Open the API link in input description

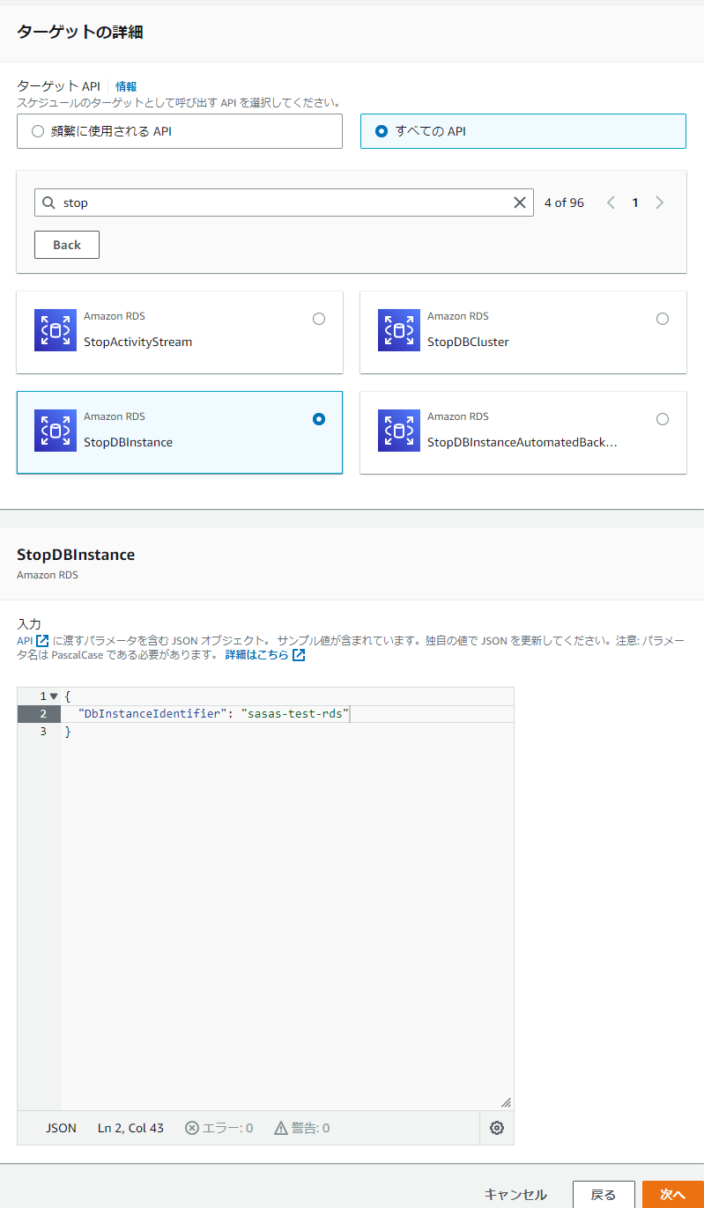tap(33, 640)
